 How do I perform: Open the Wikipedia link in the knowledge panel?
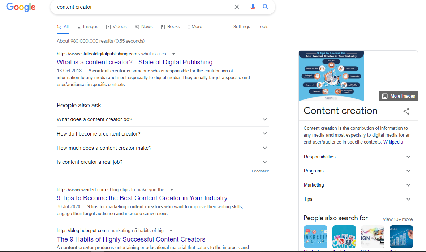[x=393, y=142]
